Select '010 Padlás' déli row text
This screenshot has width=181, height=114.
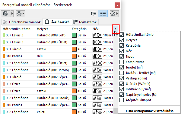click(x=14, y=56)
